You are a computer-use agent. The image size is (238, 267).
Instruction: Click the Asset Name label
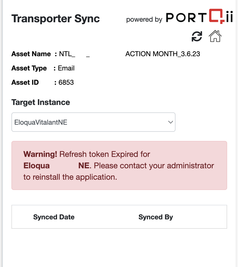[x=31, y=54]
